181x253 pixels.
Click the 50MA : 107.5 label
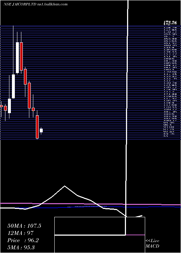click(24, 226)
